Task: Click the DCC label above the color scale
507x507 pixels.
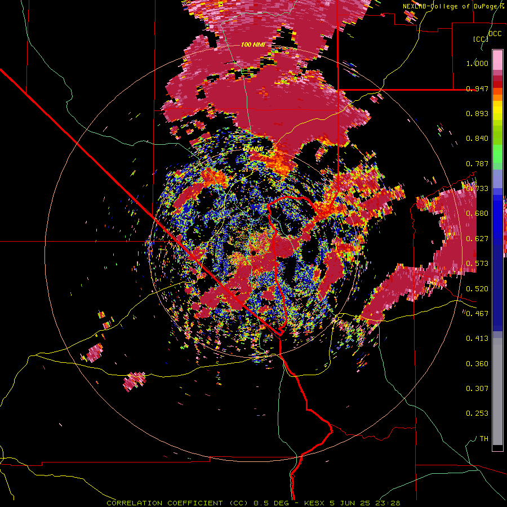Action: point(495,34)
